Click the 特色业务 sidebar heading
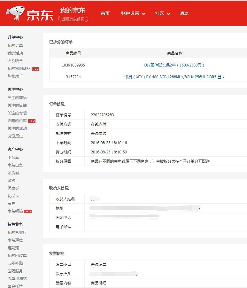Viewport: 247px width, 288px height. click(x=15, y=224)
